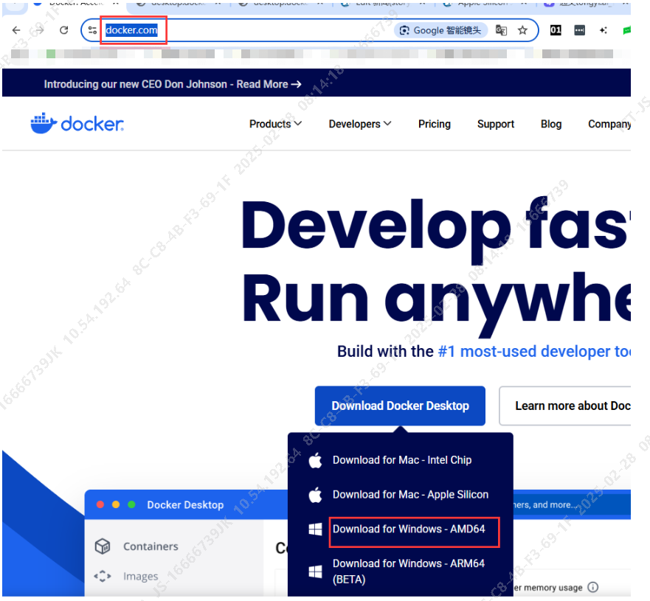Screen dimensions: 650x601
Task: Select Download for Windows - AMD64
Action: click(409, 529)
